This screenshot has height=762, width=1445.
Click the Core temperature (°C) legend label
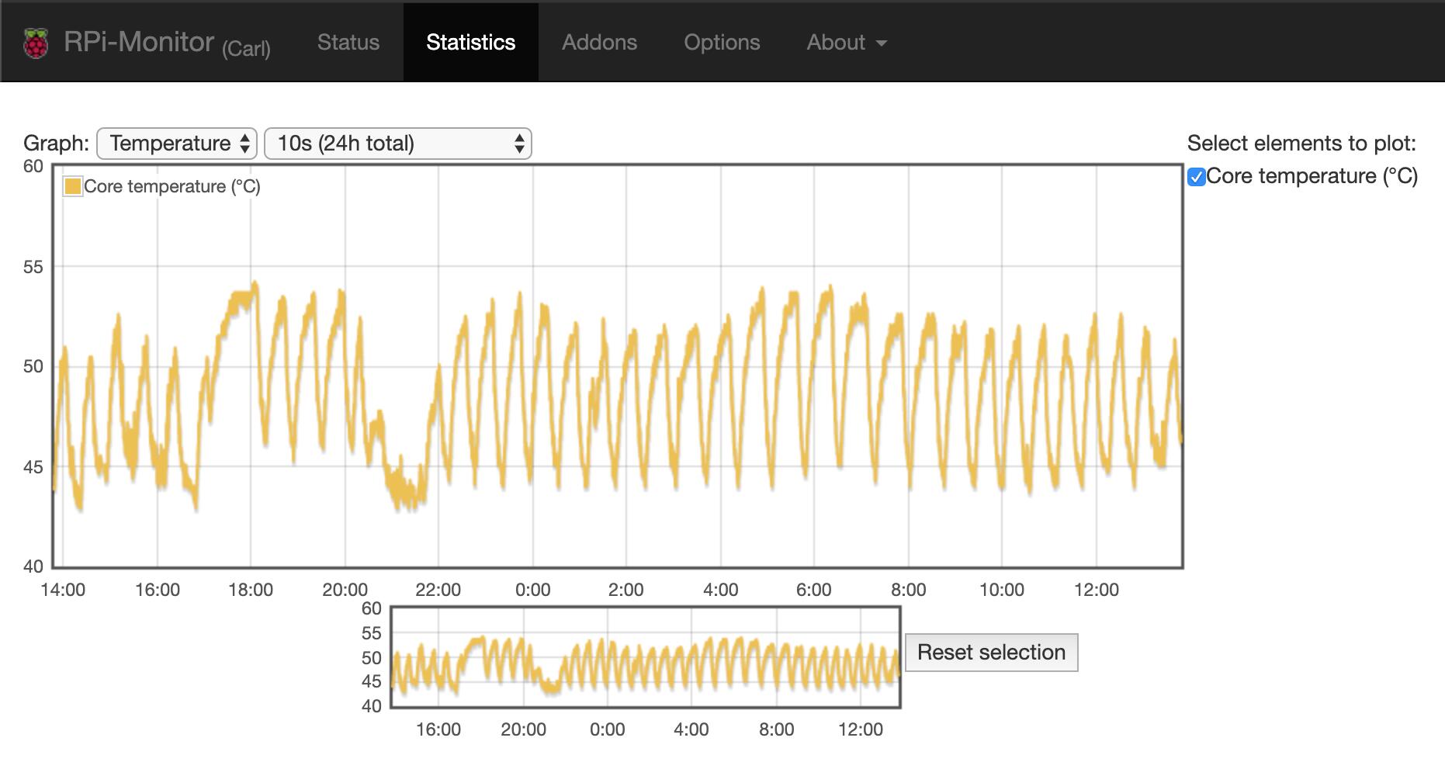click(x=172, y=186)
